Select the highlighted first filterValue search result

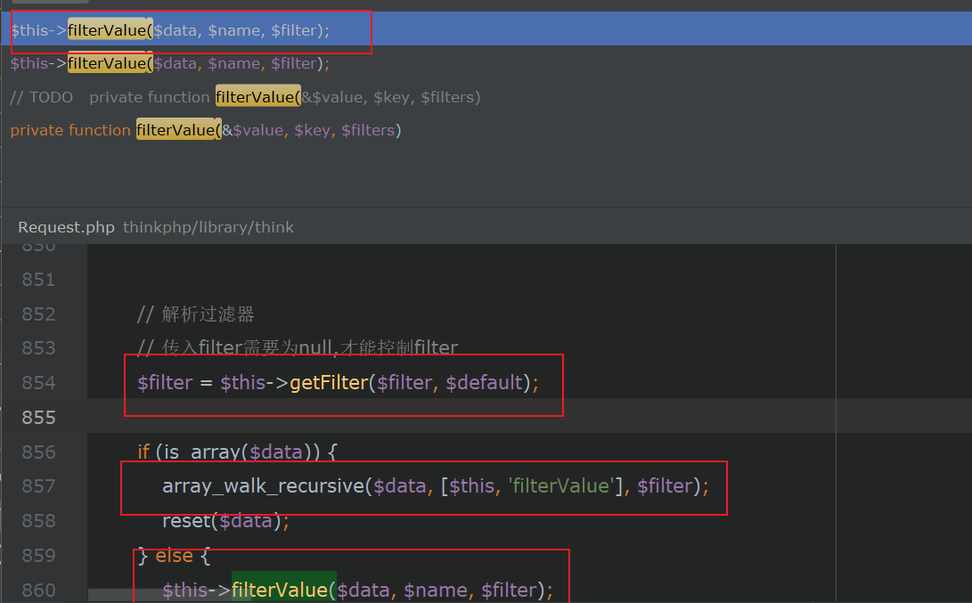(x=169, y=30)
